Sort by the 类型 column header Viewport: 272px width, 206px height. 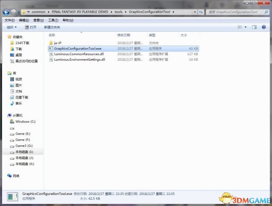[152, 35]
